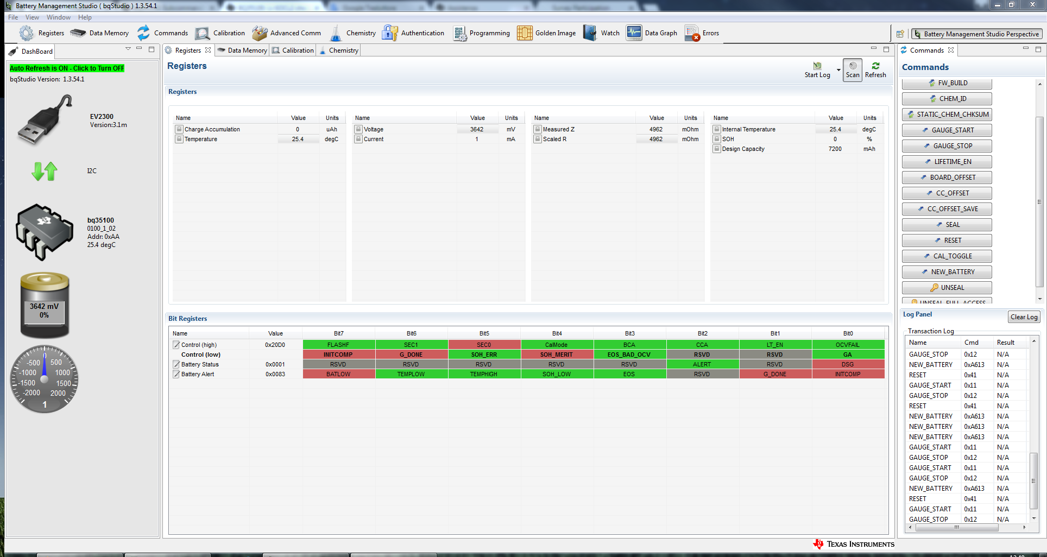Toggle Temperature register checkbox
This screenshot has height=557, width=1047.
pyautogui.click(x=179, y=139)
